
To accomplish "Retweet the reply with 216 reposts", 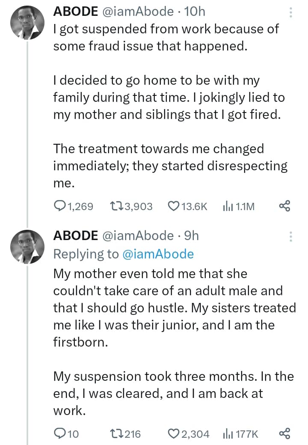I will pyautogui.click(x=116, y=434).
